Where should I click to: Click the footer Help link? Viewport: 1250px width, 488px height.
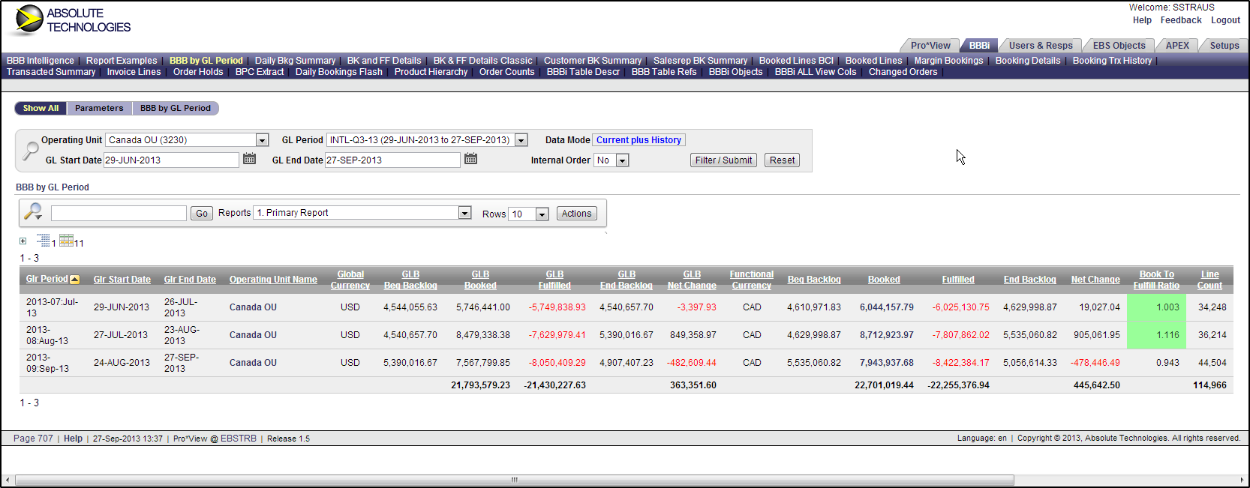point(73,439)
